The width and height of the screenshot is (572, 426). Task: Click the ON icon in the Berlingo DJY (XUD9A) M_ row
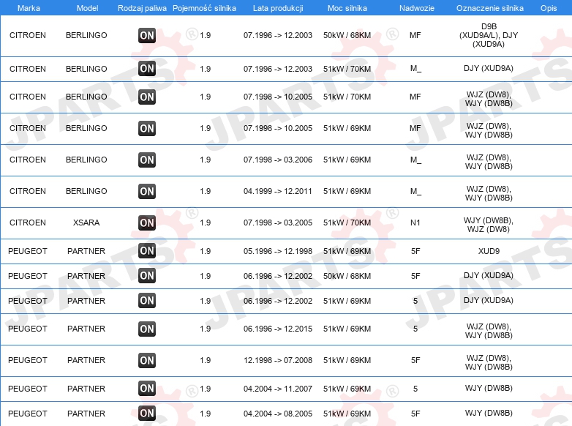(x=147, y=69)
